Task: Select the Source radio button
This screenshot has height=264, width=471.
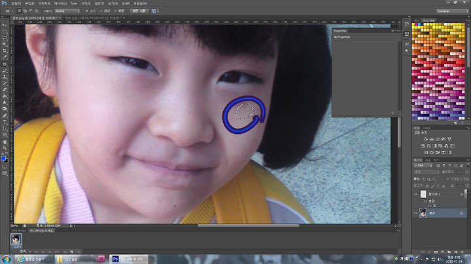Action: pyautogui.click(x=87, y=11)
